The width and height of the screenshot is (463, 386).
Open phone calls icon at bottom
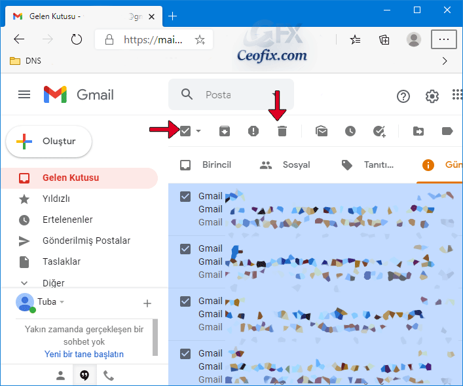pos(108,376)
